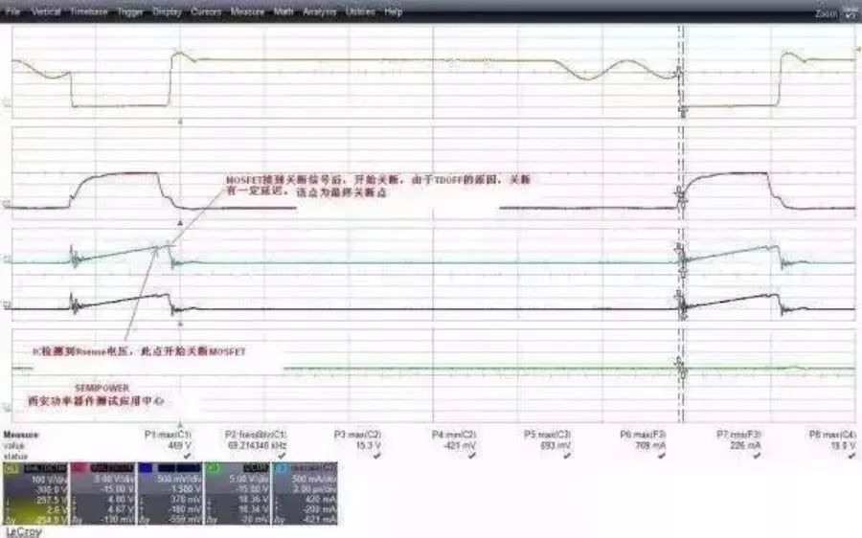Select the cyan F3 math trace descriptor
This screenshot has width=862, height=538.
[x=305, y=490]
